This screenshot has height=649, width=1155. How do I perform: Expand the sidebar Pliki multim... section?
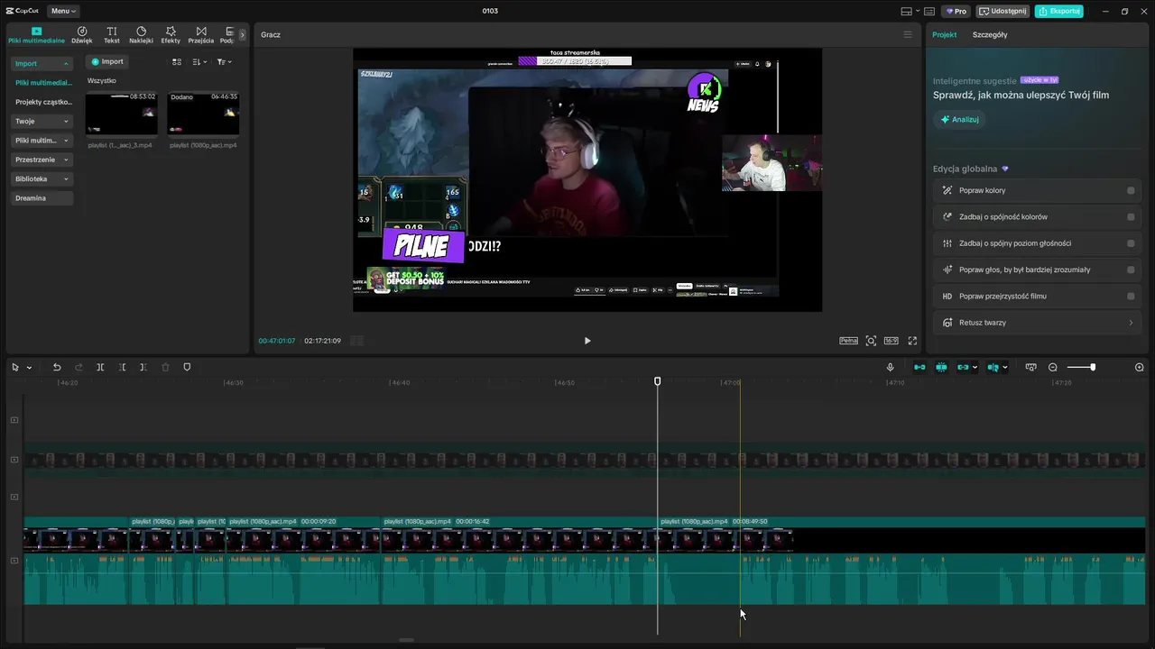(x=42, y=141)
